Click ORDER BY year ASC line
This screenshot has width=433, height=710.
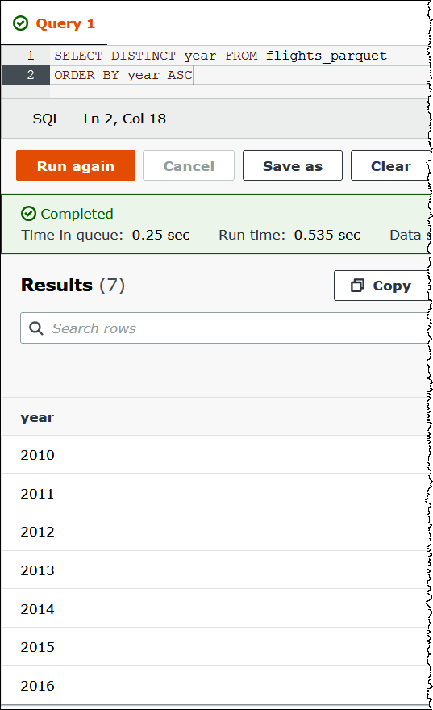tap(123, 75)
